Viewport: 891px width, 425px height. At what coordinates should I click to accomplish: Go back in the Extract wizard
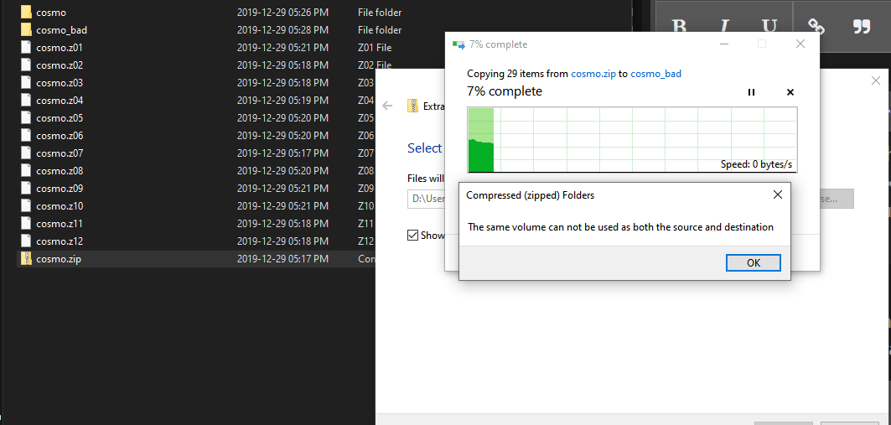pos(387,106)
